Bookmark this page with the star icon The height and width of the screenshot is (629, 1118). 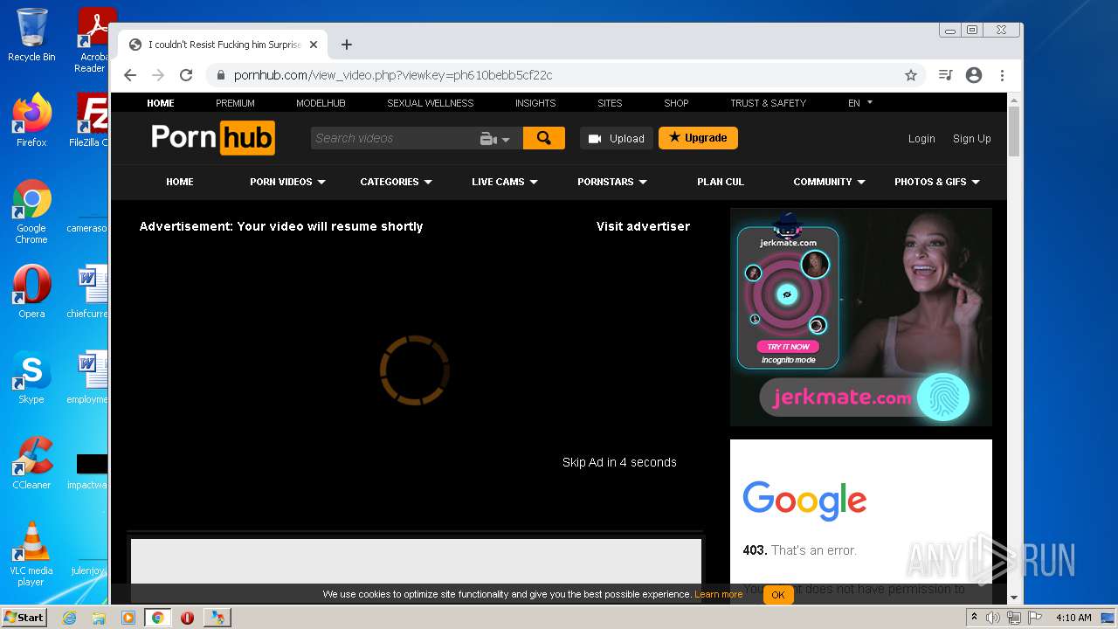[911, 75]
